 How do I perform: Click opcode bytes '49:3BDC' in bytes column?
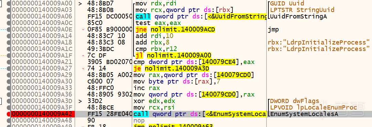pyautogui.click(x=100, y=49)
